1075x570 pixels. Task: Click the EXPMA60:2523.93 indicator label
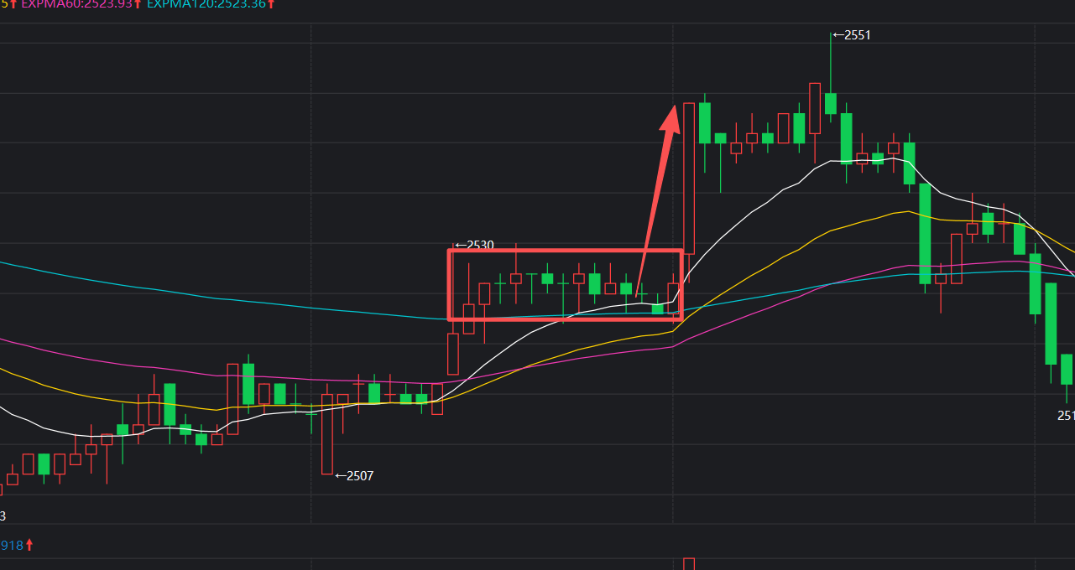[76, 4]
